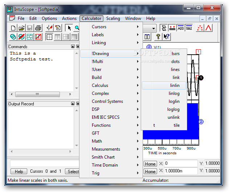Click the blue trace 2 marker on right
The width and height of the screenshot is (230, 193).
coord(201,122)
